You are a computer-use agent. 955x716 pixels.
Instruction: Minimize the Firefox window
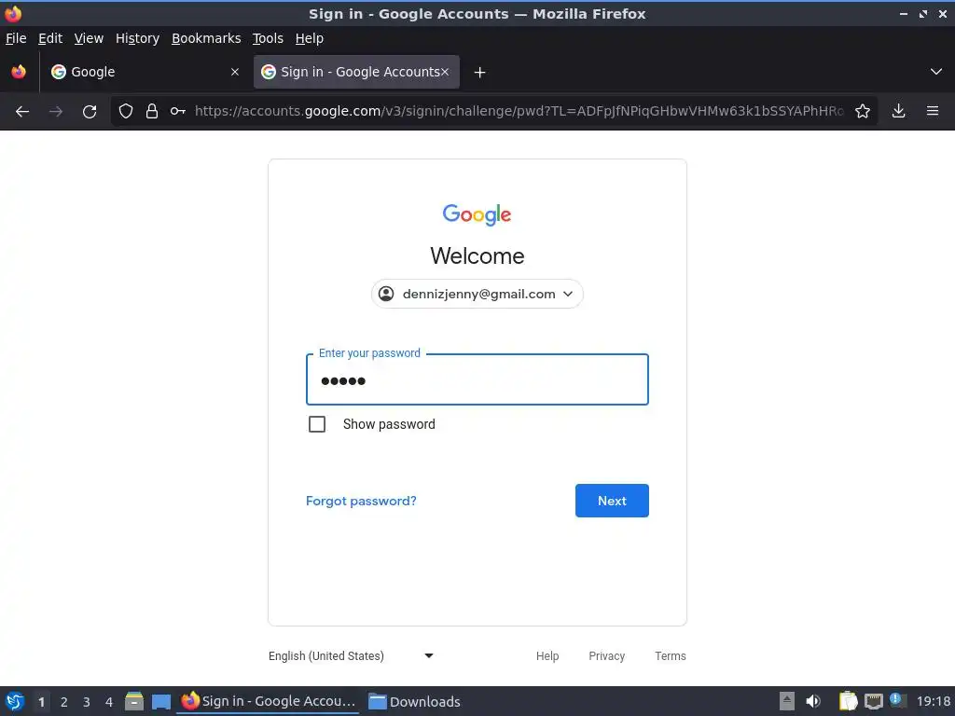click(904, 13)
